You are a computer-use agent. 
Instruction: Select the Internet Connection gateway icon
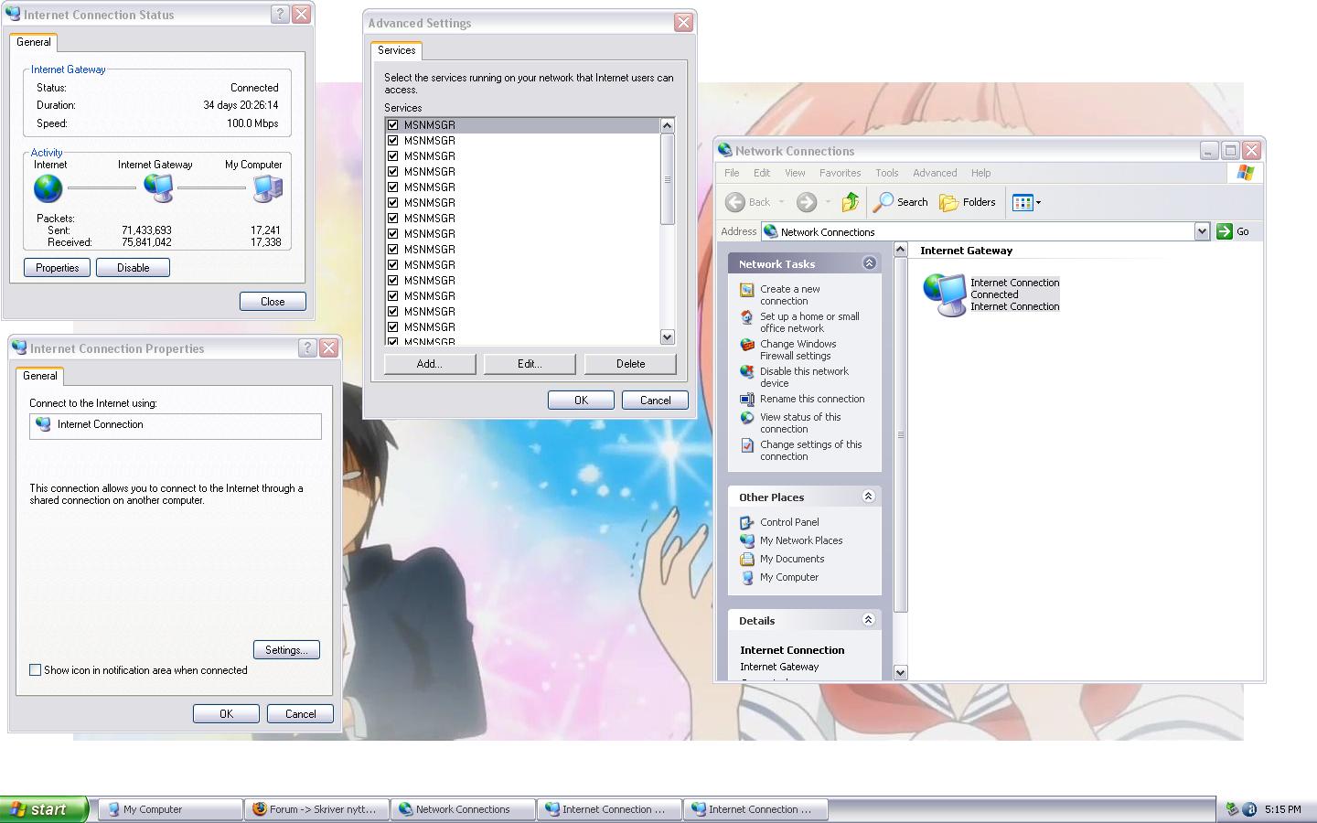point(945,294)
